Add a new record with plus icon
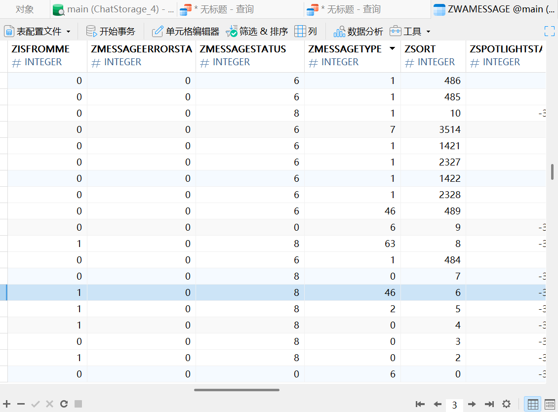This screenshot has height=412, width=558. point(7,404)
